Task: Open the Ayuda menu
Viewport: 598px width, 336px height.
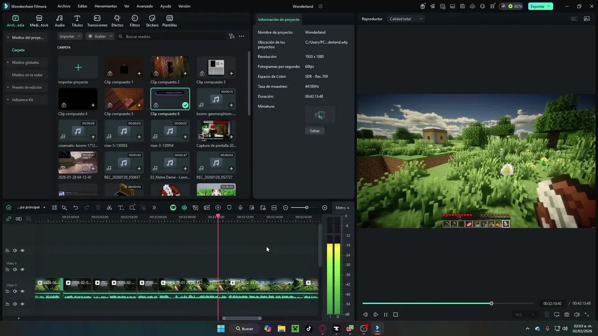Action: (165, 7)
